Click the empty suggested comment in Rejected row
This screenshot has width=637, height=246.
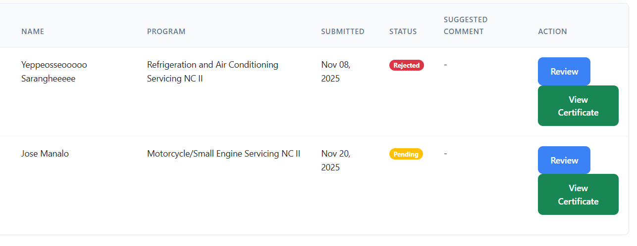(x=445, y=65)
